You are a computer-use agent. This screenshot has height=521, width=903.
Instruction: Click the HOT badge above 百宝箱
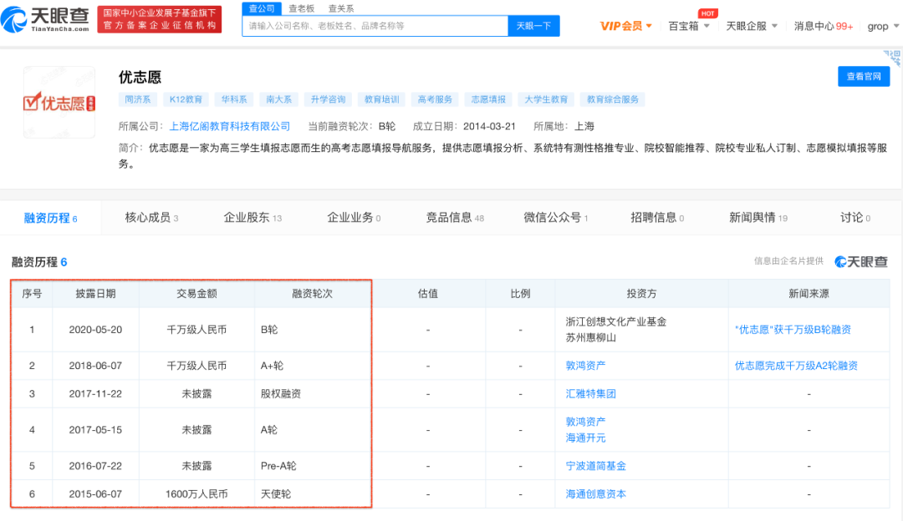[x=708, y=13]
